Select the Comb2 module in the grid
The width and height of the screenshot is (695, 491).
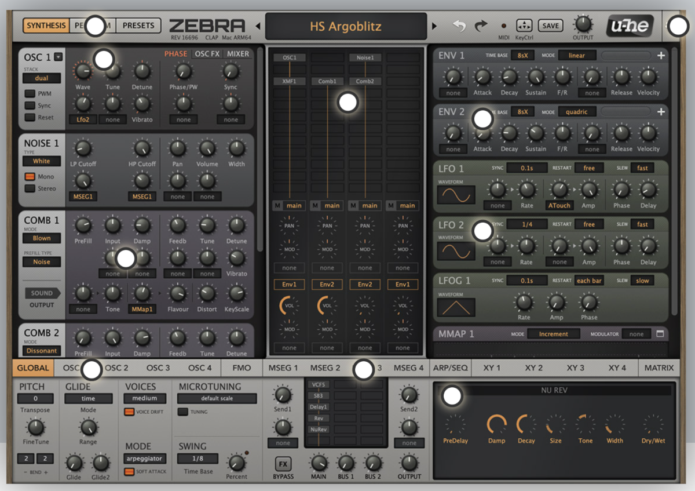pyautogui.click(x=365, y=82)
